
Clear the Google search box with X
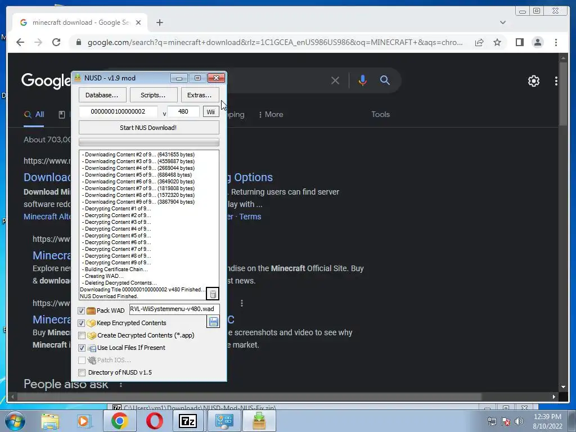point(335,80)
